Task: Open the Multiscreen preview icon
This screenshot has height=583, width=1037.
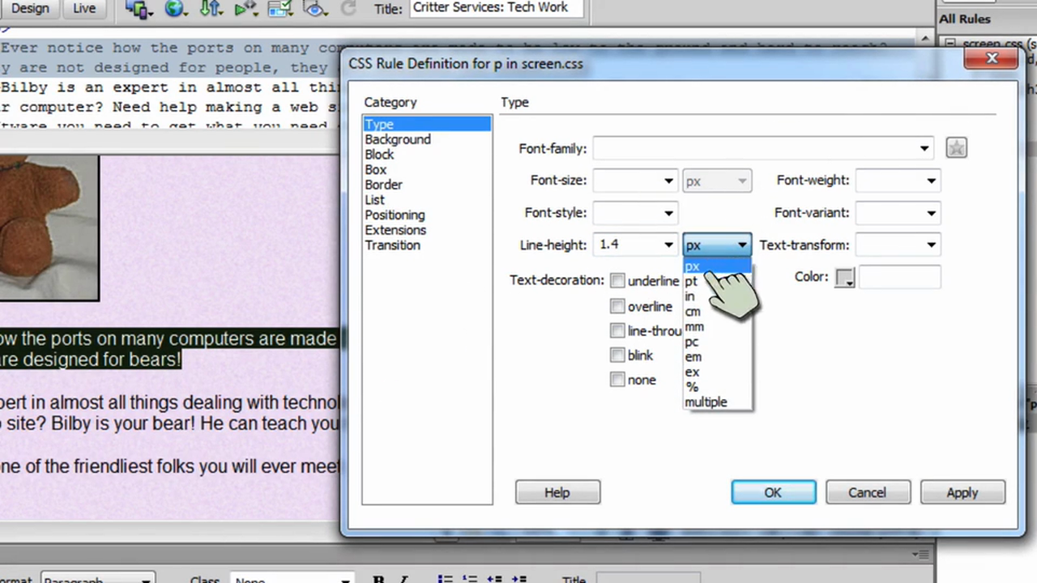Action: pos(138,8)
